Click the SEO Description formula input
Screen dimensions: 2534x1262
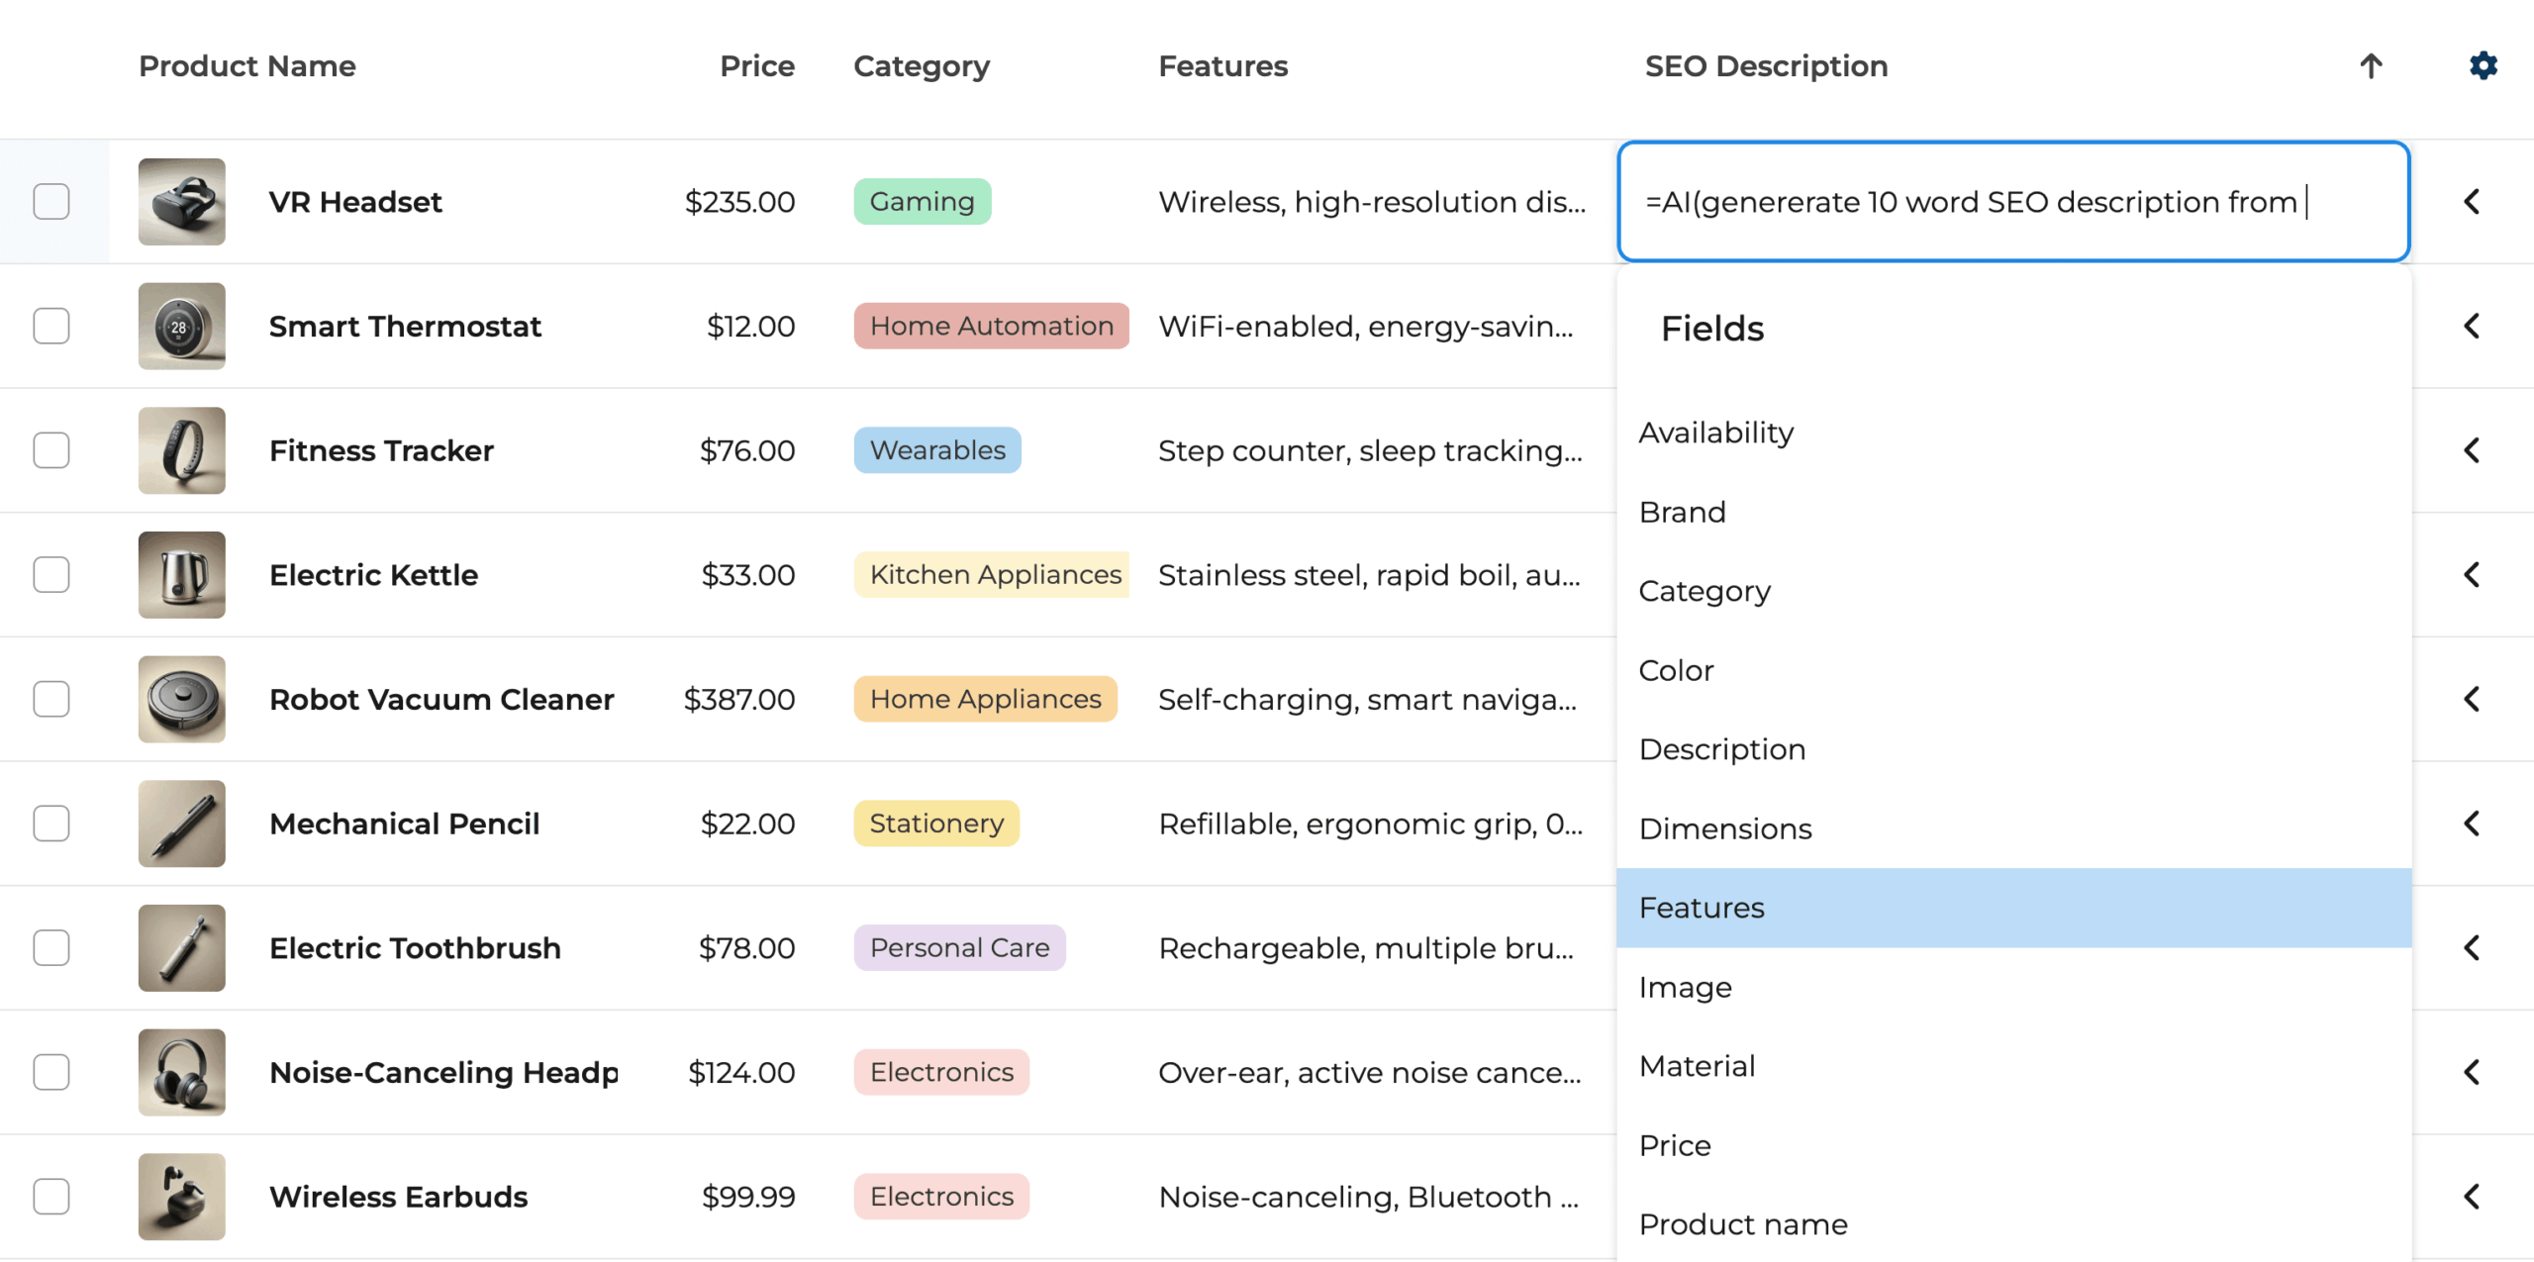point(2012,202)
